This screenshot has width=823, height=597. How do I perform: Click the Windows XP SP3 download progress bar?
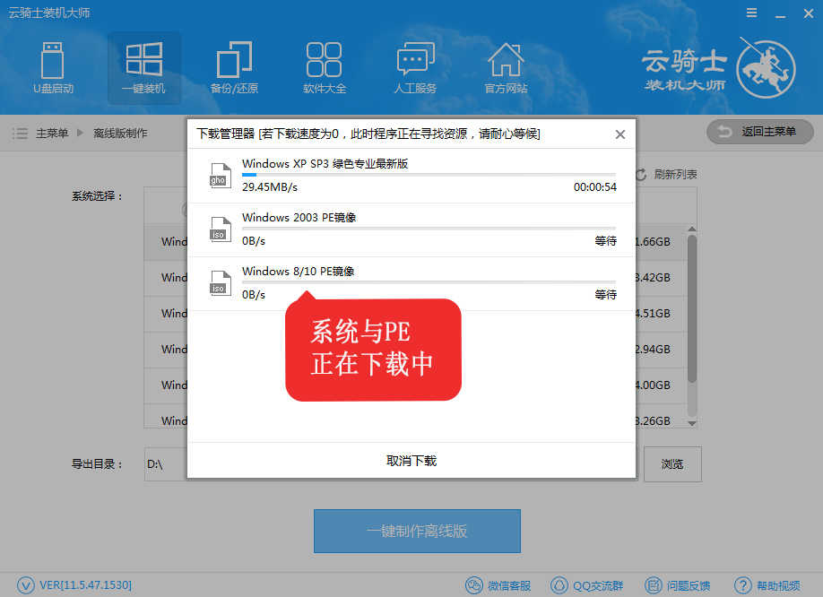pos(429,175)
